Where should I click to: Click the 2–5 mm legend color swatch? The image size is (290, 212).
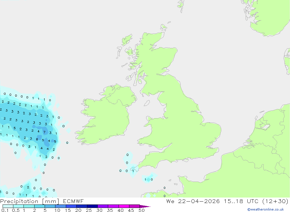click(x=39, y=206)
